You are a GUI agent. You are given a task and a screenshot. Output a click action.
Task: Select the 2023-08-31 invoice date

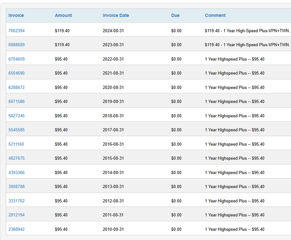113,45
